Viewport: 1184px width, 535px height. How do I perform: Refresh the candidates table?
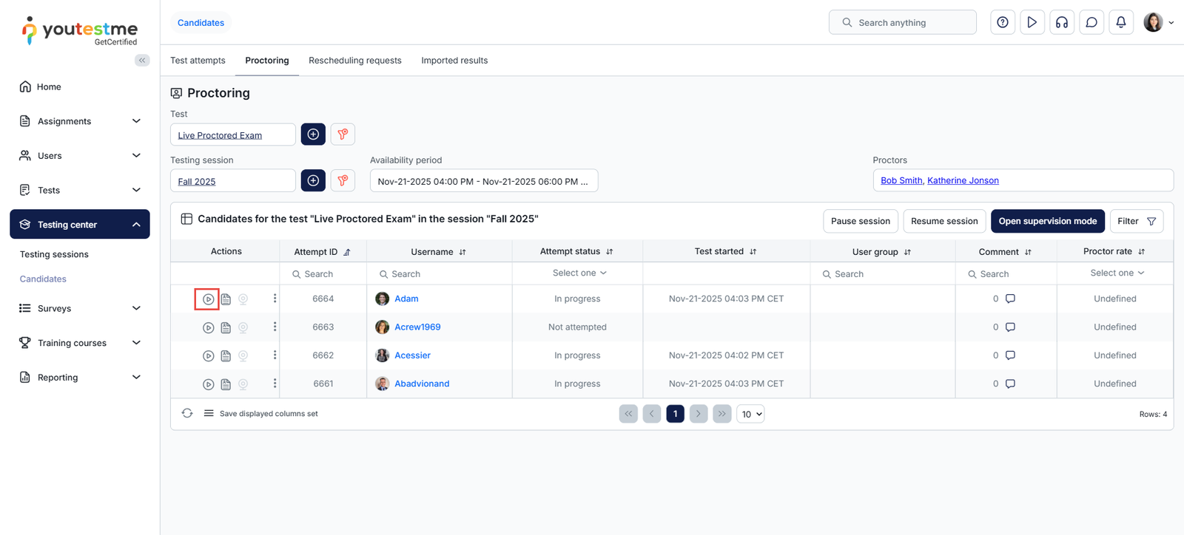(187, 414)
